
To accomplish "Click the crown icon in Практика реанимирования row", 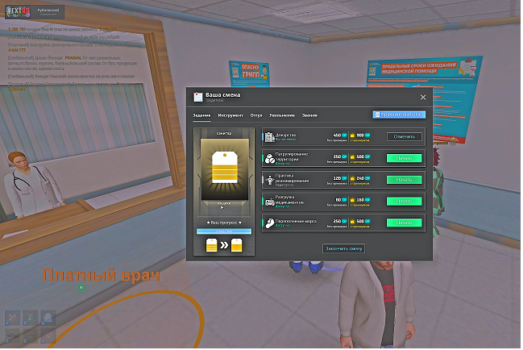I will 354,179.
